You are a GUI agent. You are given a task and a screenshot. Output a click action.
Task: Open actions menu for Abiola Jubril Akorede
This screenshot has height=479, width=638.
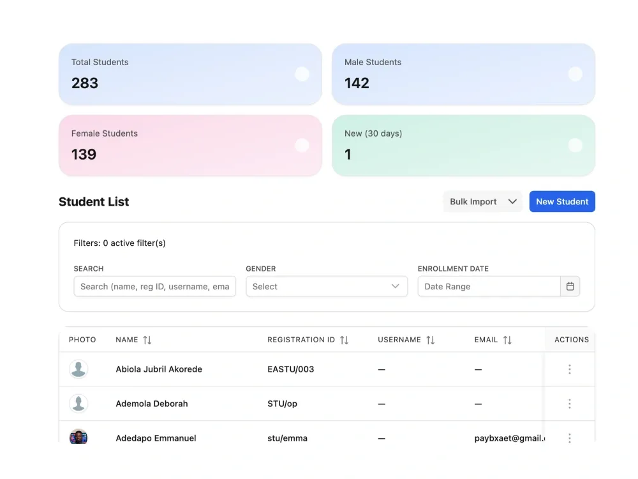569,369
